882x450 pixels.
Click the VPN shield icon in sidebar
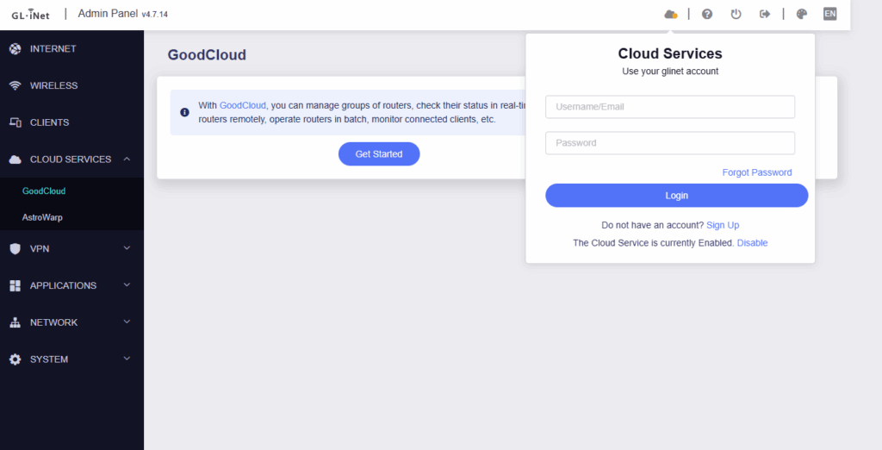coord(16,248)
